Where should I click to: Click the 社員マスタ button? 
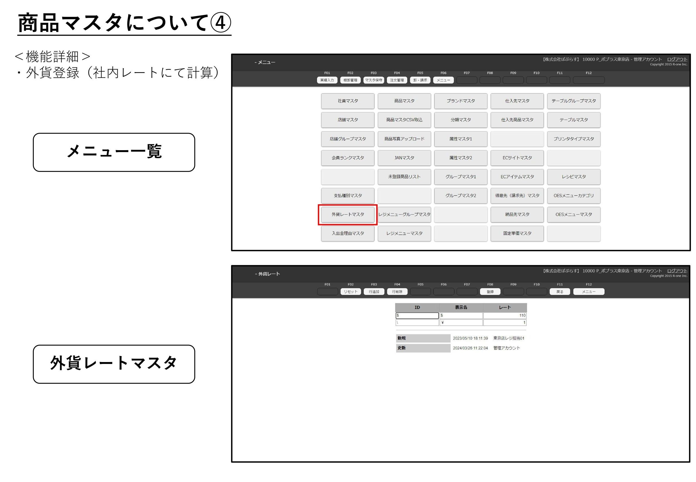pos(347,101)
